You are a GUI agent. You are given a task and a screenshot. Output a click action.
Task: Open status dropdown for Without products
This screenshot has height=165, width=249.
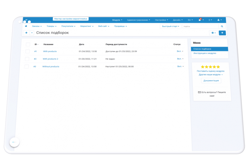[181, 66]
